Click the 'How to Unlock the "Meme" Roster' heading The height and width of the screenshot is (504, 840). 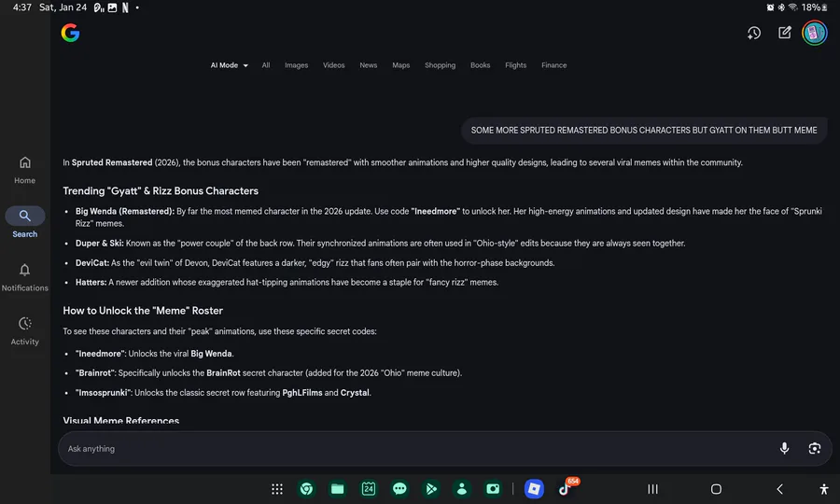143,311
